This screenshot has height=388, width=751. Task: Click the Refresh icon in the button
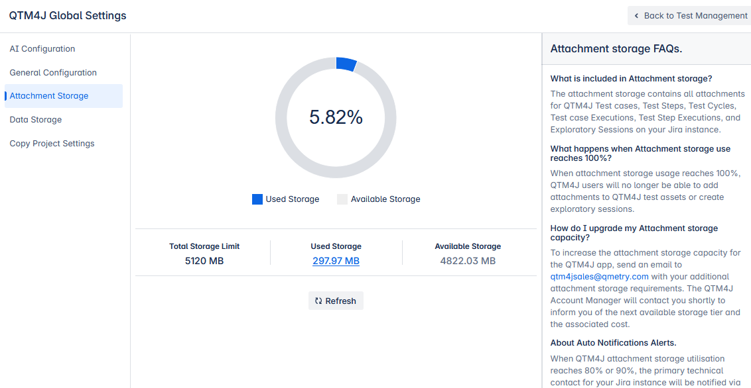(x=318, y=301)
